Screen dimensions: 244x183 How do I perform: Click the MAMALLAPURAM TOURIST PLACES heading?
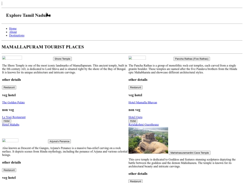click(43, 47)
